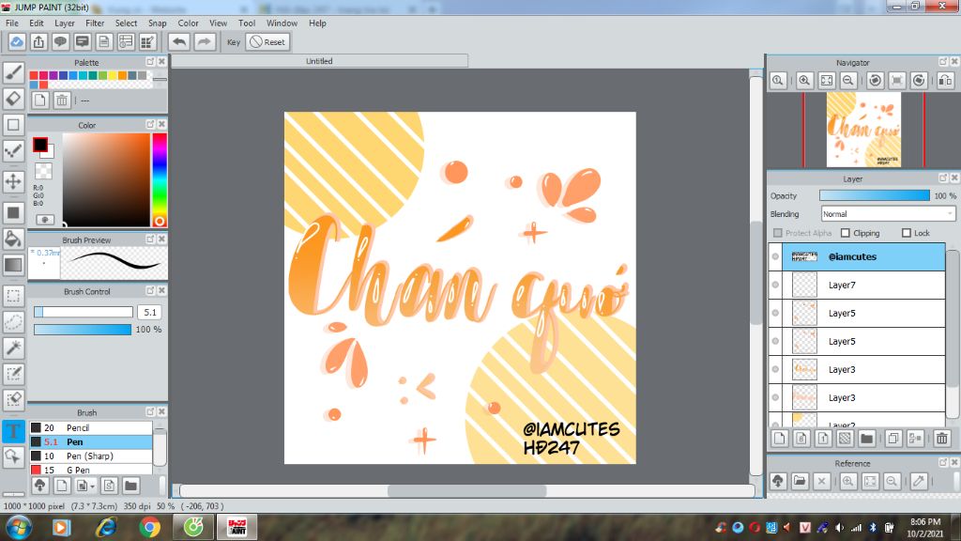Open the Filter menu
The height and width of the screenshot is (541, 961).
[x=95, y=23]
